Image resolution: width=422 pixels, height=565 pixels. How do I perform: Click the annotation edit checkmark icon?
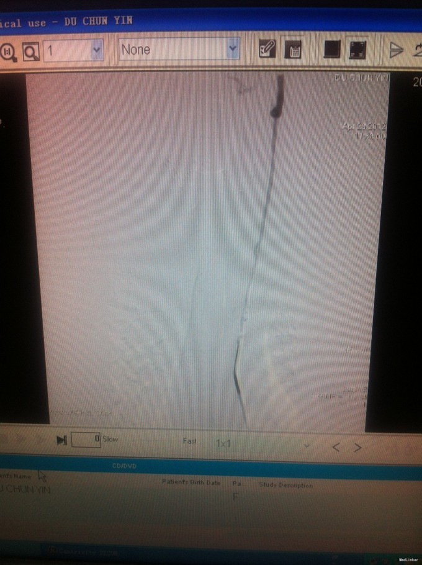tap(267, 49)
